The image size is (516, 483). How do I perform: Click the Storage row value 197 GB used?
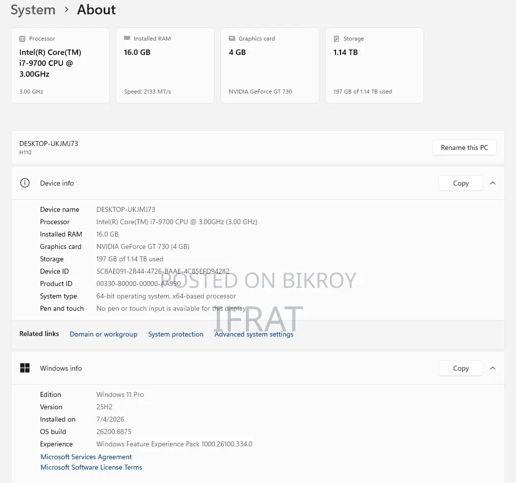(129, 259)
